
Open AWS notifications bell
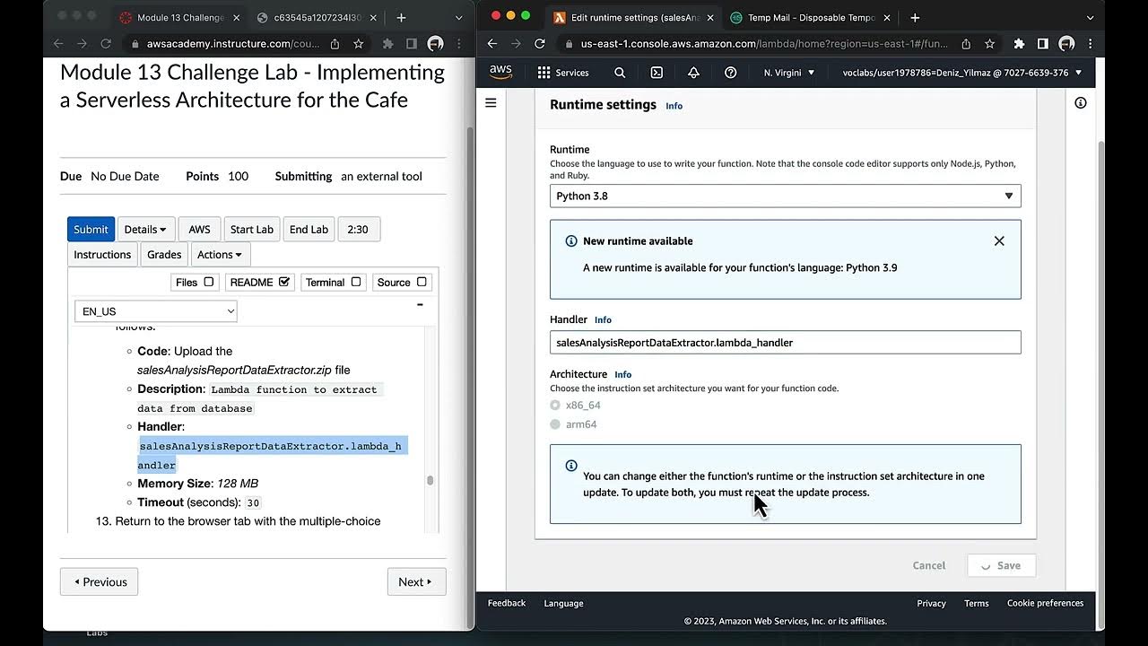(693, 73)
